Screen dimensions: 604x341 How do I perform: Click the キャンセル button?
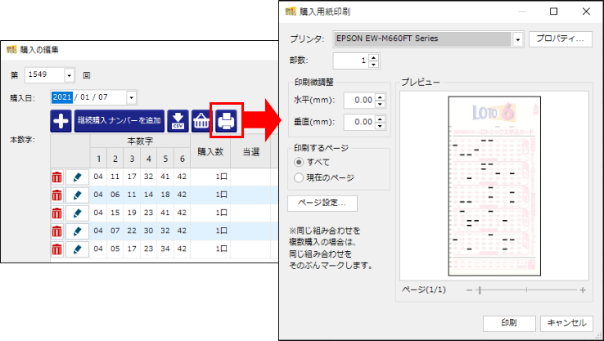(x=567, y=323)
